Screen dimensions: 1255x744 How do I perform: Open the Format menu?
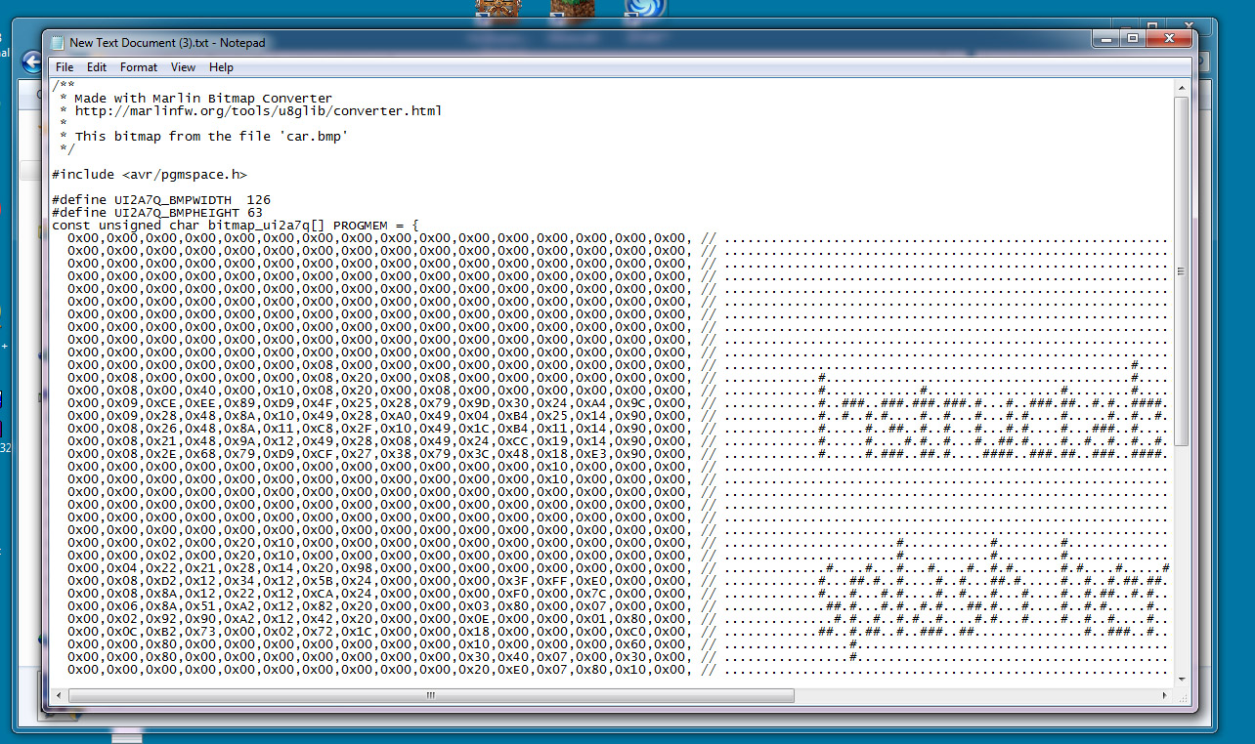(x=139, y=67)
